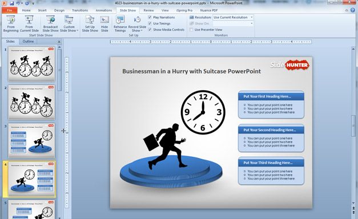Switch to the Home tab
Viewport: 358px width, 219px height.
click(26, 10)
